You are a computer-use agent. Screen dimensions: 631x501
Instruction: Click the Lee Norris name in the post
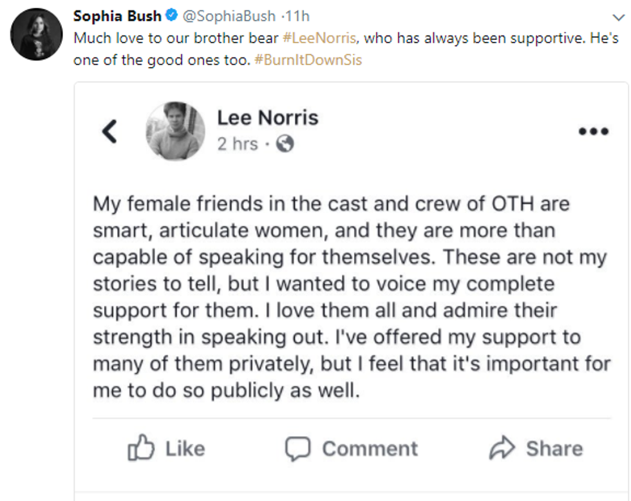(x=267, y=117)
